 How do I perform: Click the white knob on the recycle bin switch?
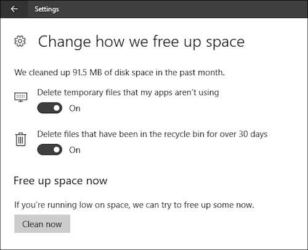[57, 150]
